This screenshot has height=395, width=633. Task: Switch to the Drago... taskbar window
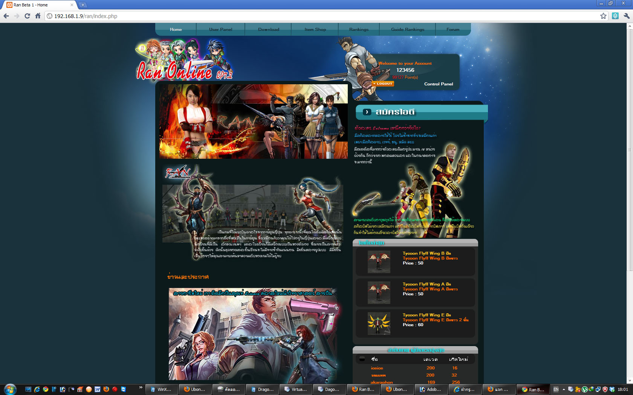(263, 389)
